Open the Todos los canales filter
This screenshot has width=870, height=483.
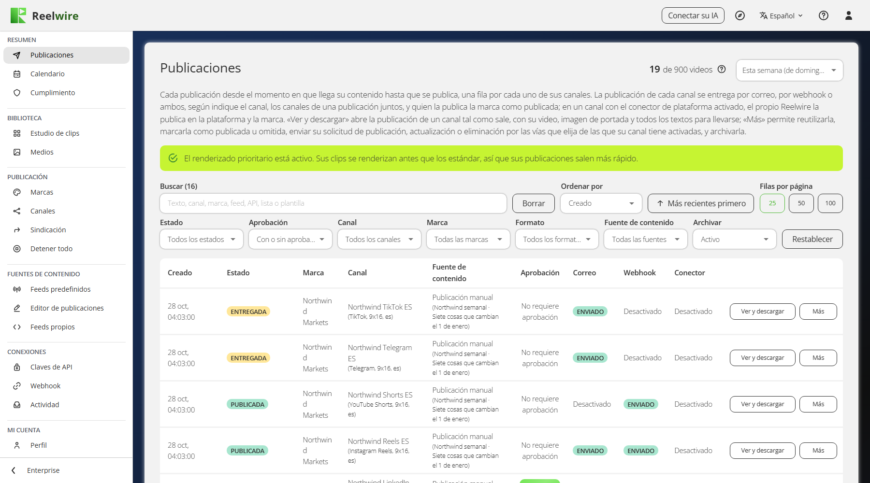coord(379,239)
